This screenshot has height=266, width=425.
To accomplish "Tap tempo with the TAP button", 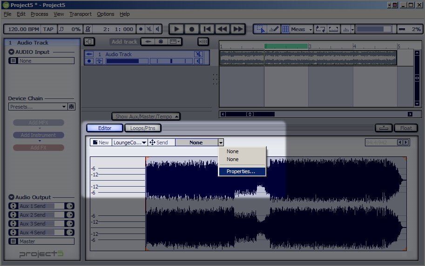I will [x=48, y=29].
